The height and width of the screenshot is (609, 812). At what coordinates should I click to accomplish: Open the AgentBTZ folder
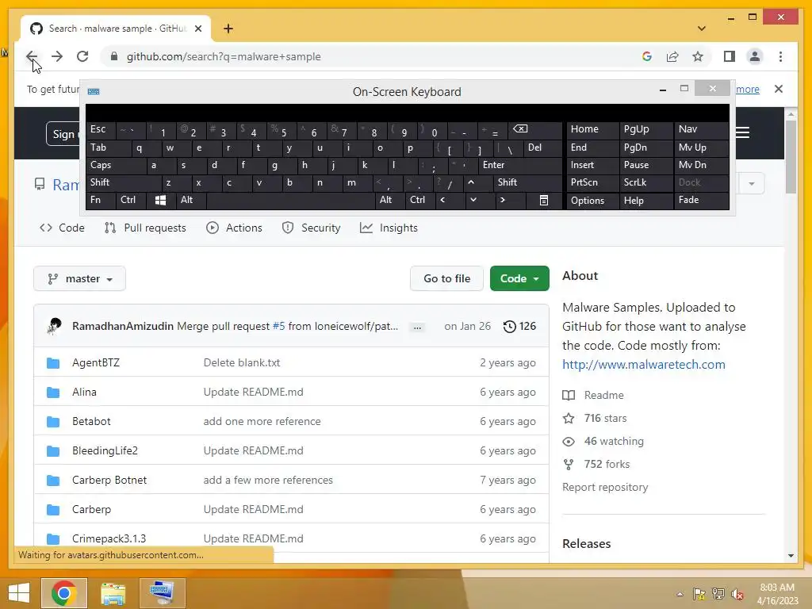(96, 362)
